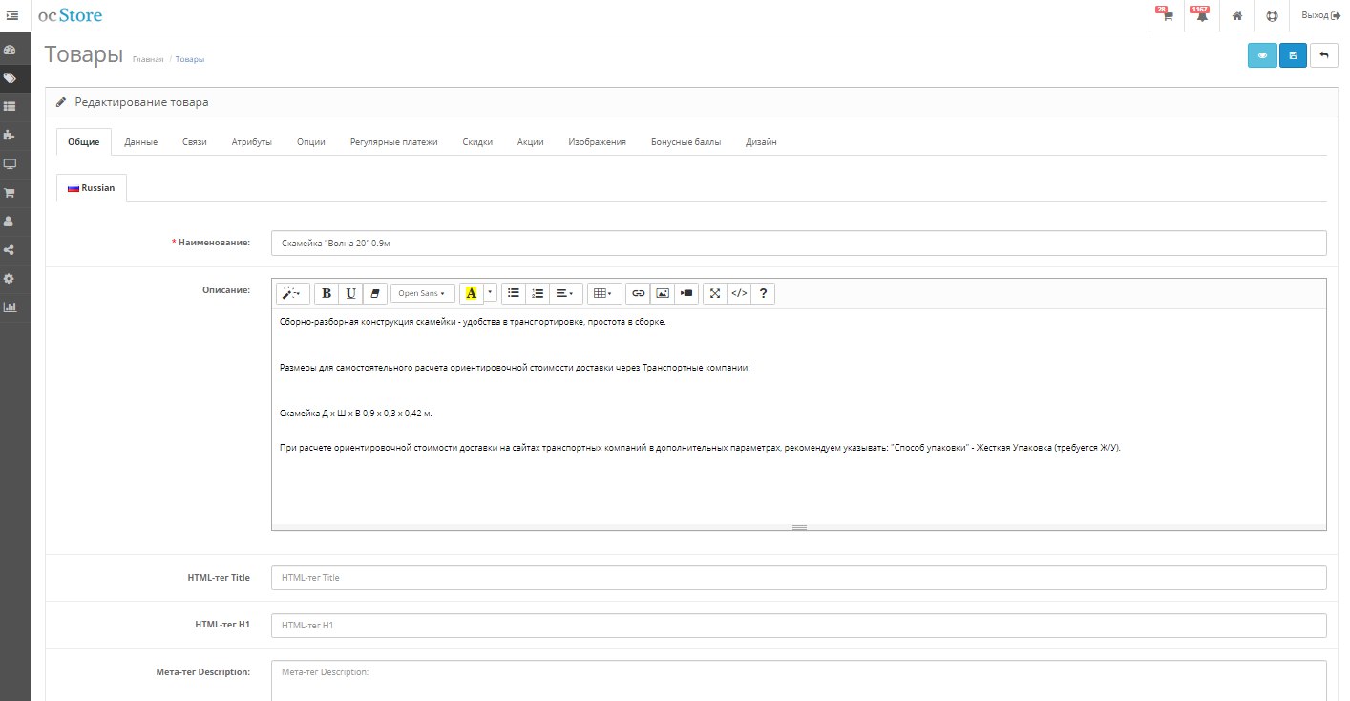Switch to the Акции tab

click(x=531, y=142)
